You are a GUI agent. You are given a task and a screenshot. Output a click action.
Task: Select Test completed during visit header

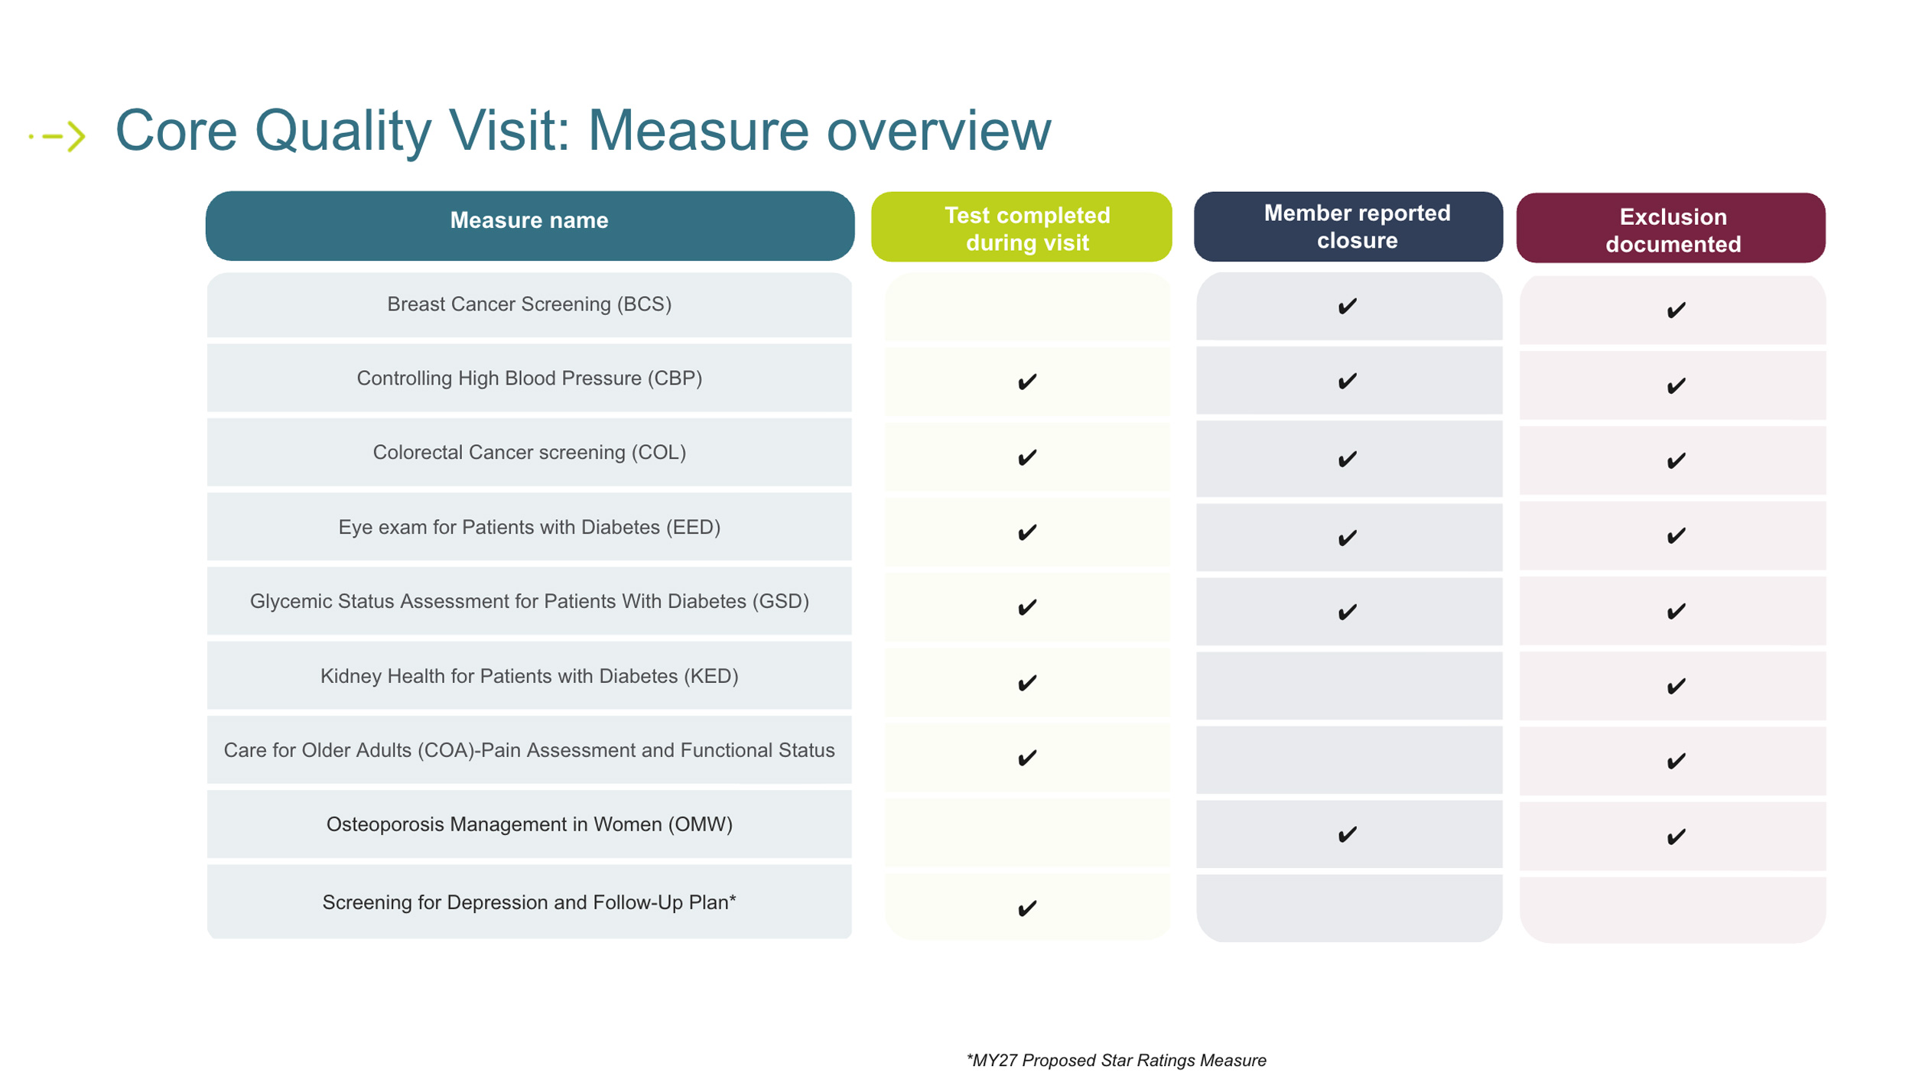1026,228
